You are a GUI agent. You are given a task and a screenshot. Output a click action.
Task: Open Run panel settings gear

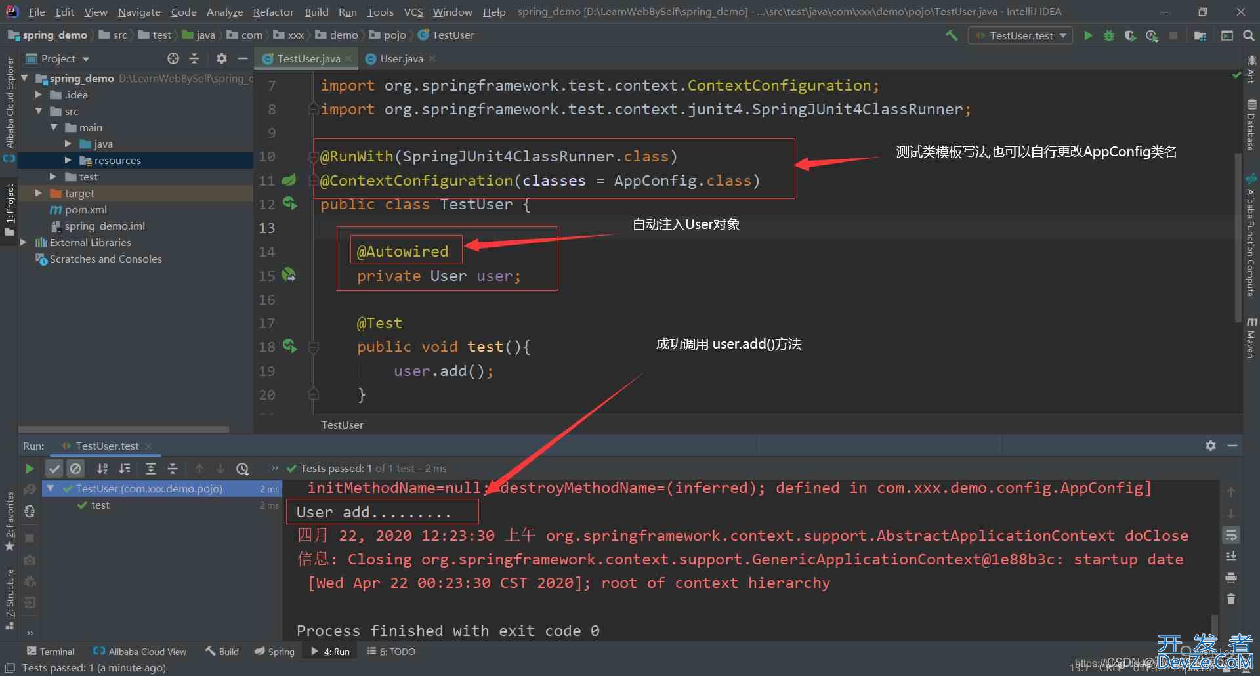[1211, 446]
